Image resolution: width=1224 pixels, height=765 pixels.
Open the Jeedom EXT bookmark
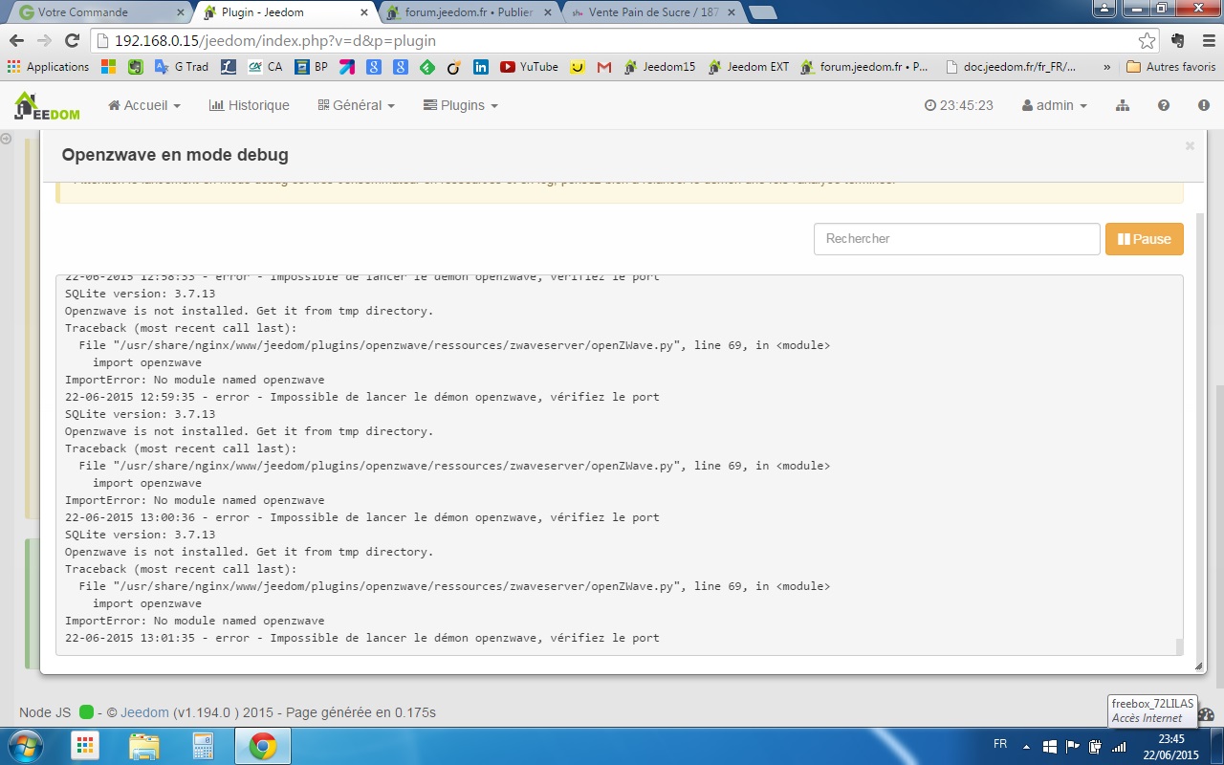pyautogui.click(x=749, y=67)
